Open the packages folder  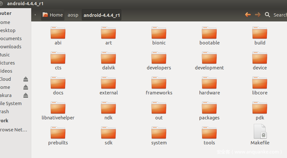(x=209, y=108)
